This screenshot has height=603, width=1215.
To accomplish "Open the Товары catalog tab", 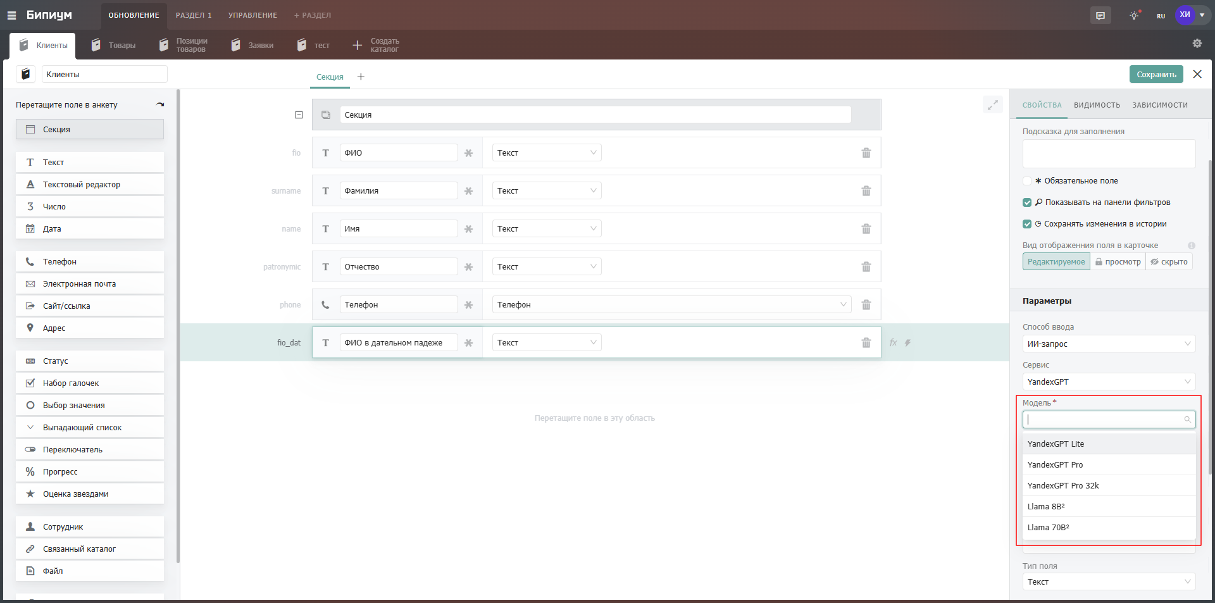I will click(x=114, y=46).
